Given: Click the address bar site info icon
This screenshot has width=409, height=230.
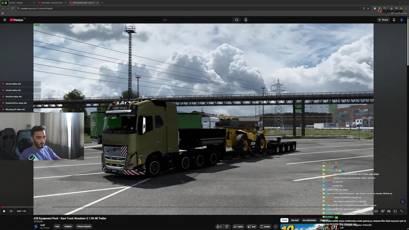Looking at the screenshot, I should (x=18, y=8).
